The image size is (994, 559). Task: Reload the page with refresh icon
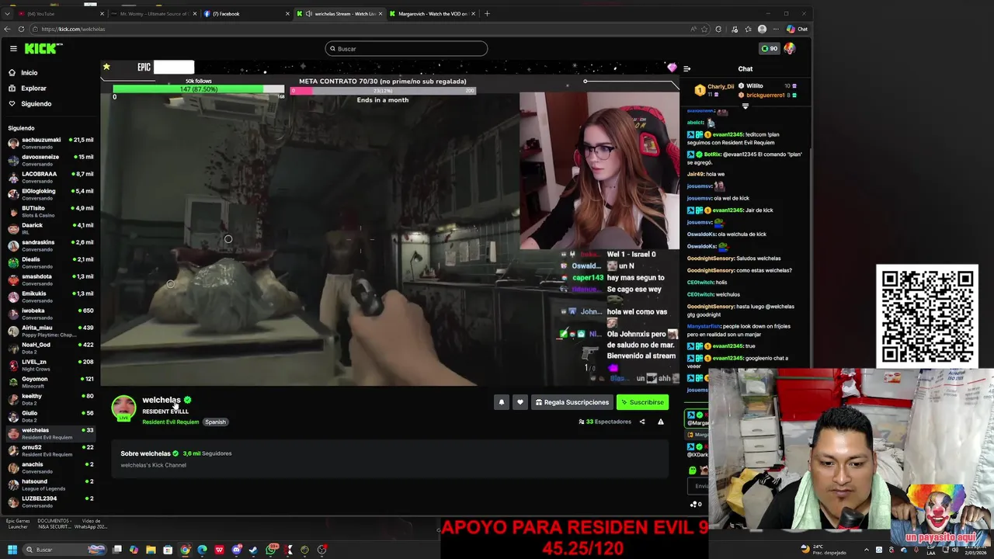point(21,29)
